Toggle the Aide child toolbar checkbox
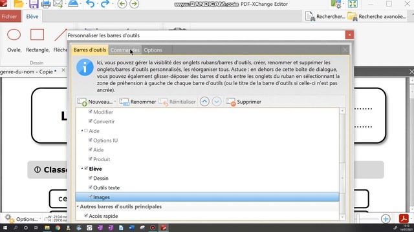414x232 pixels. tap(91, 150)
